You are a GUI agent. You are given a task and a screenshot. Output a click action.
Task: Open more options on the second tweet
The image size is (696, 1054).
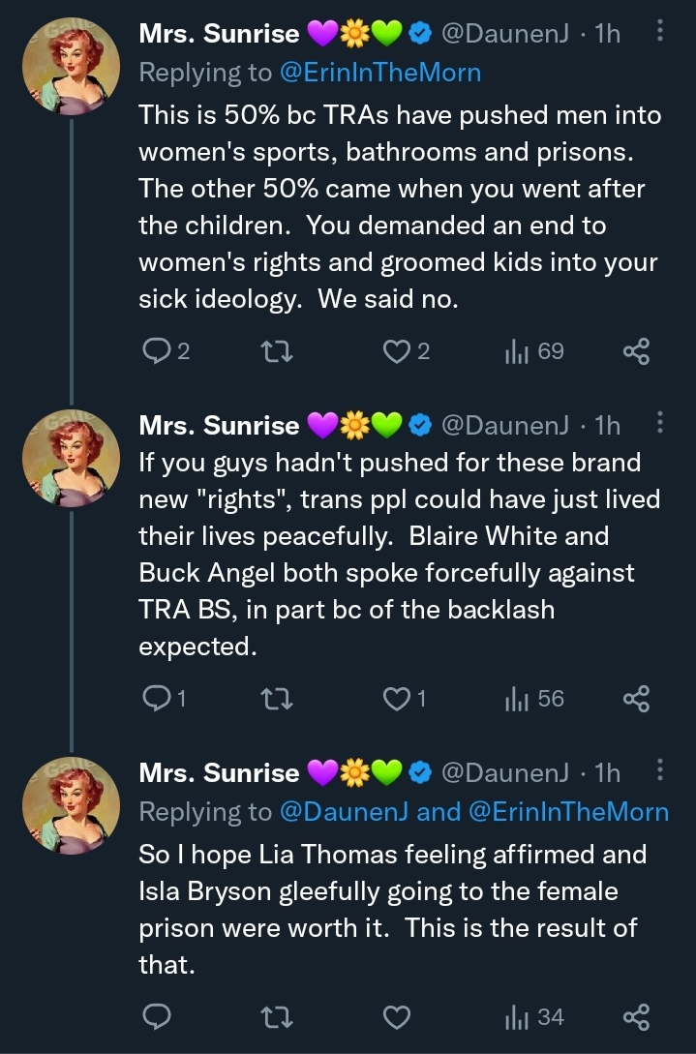tap(660, 423)
